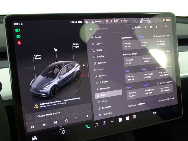Tap the homelink garage icon in settings header
This screenshot has width=188, height=141.
click(x=151, y=27)
